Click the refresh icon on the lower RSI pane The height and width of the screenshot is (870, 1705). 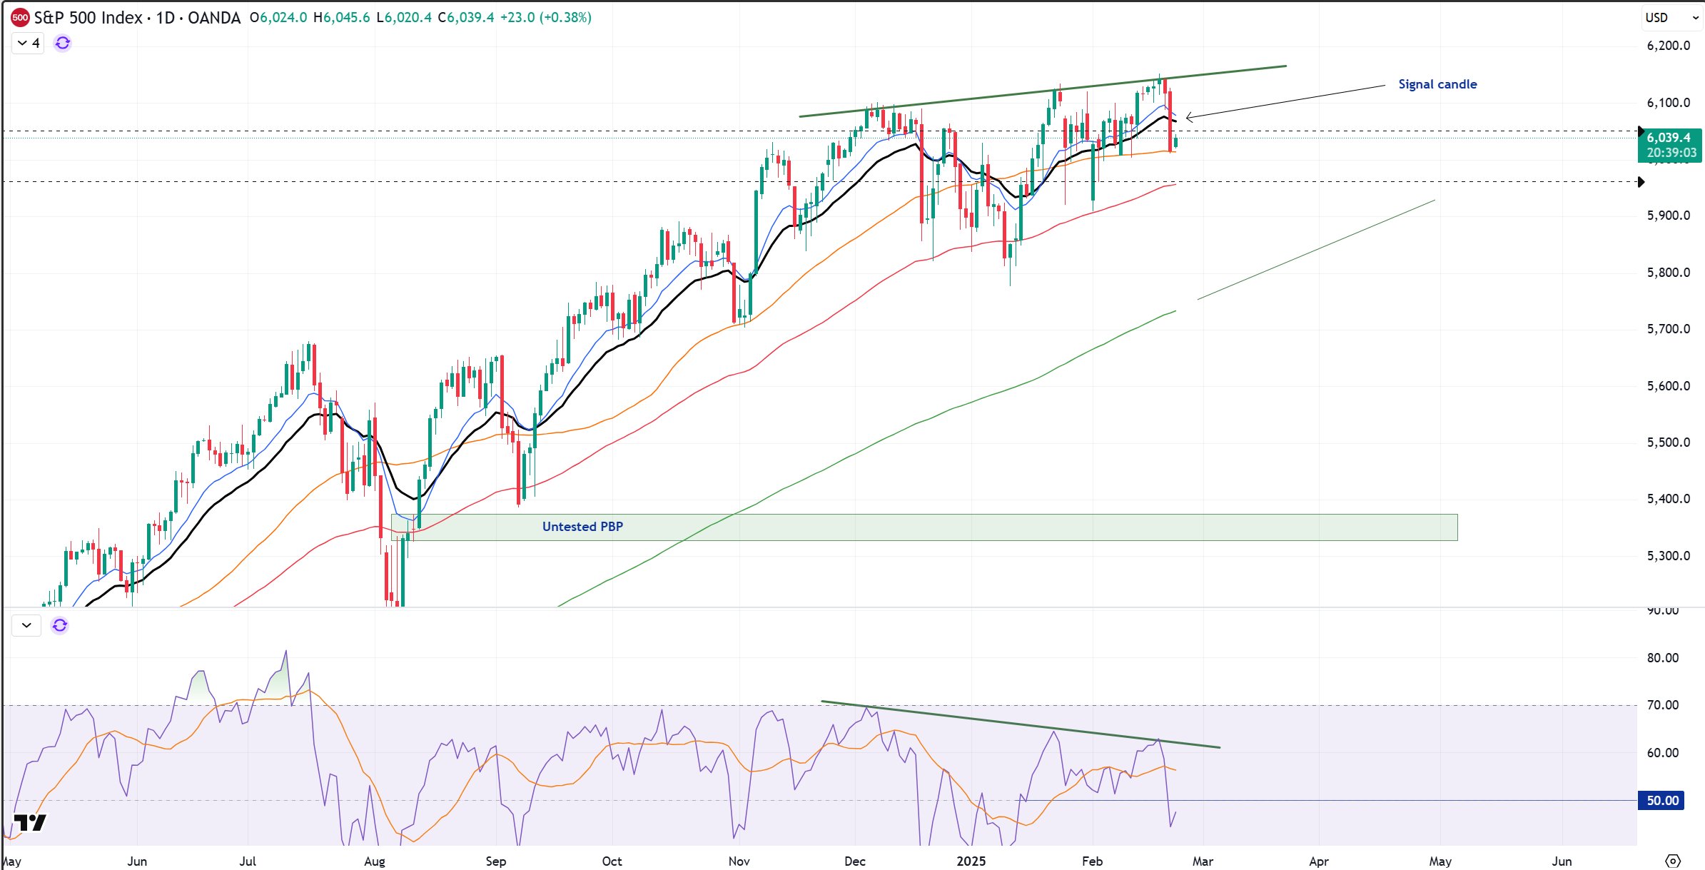60,624
